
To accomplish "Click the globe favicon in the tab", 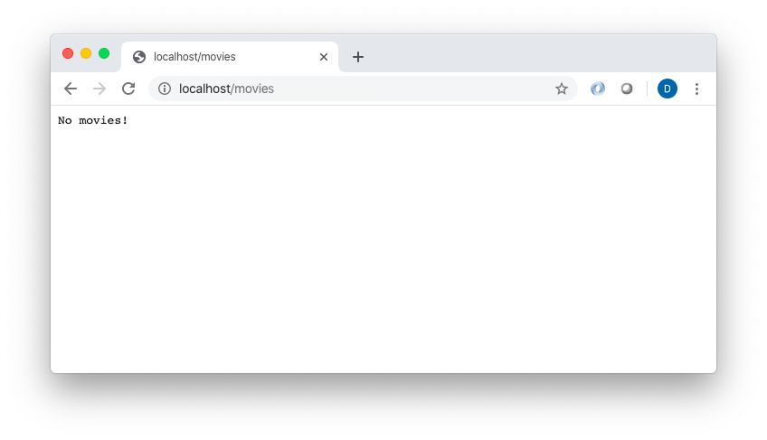I will tap(139, 57).
